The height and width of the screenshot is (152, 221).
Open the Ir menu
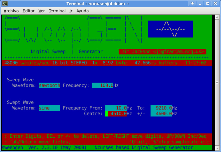click(71, 11)
